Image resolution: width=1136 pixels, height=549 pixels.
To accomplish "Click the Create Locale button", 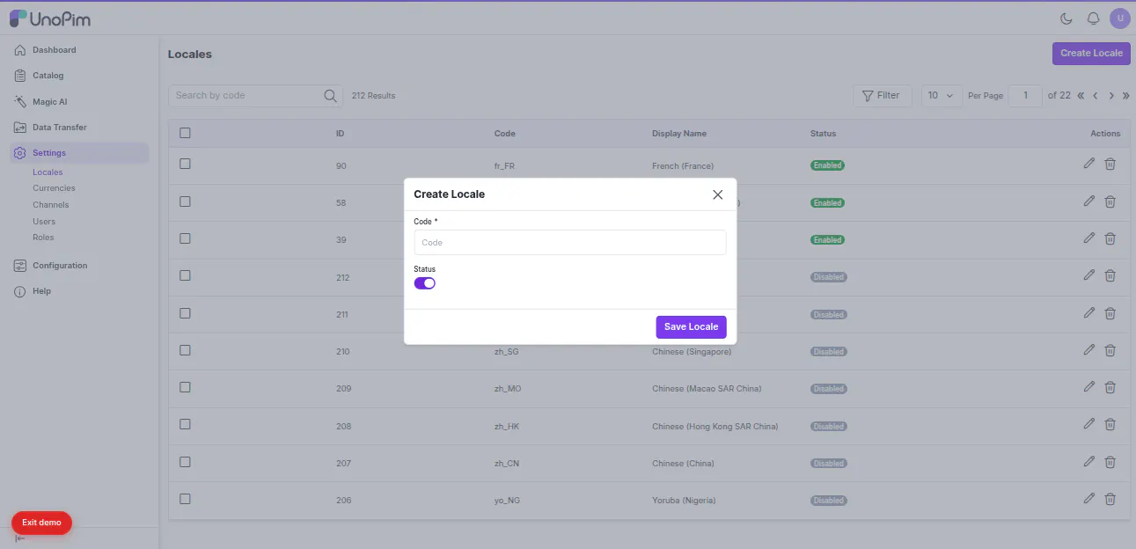I will tap(1091, 53).
